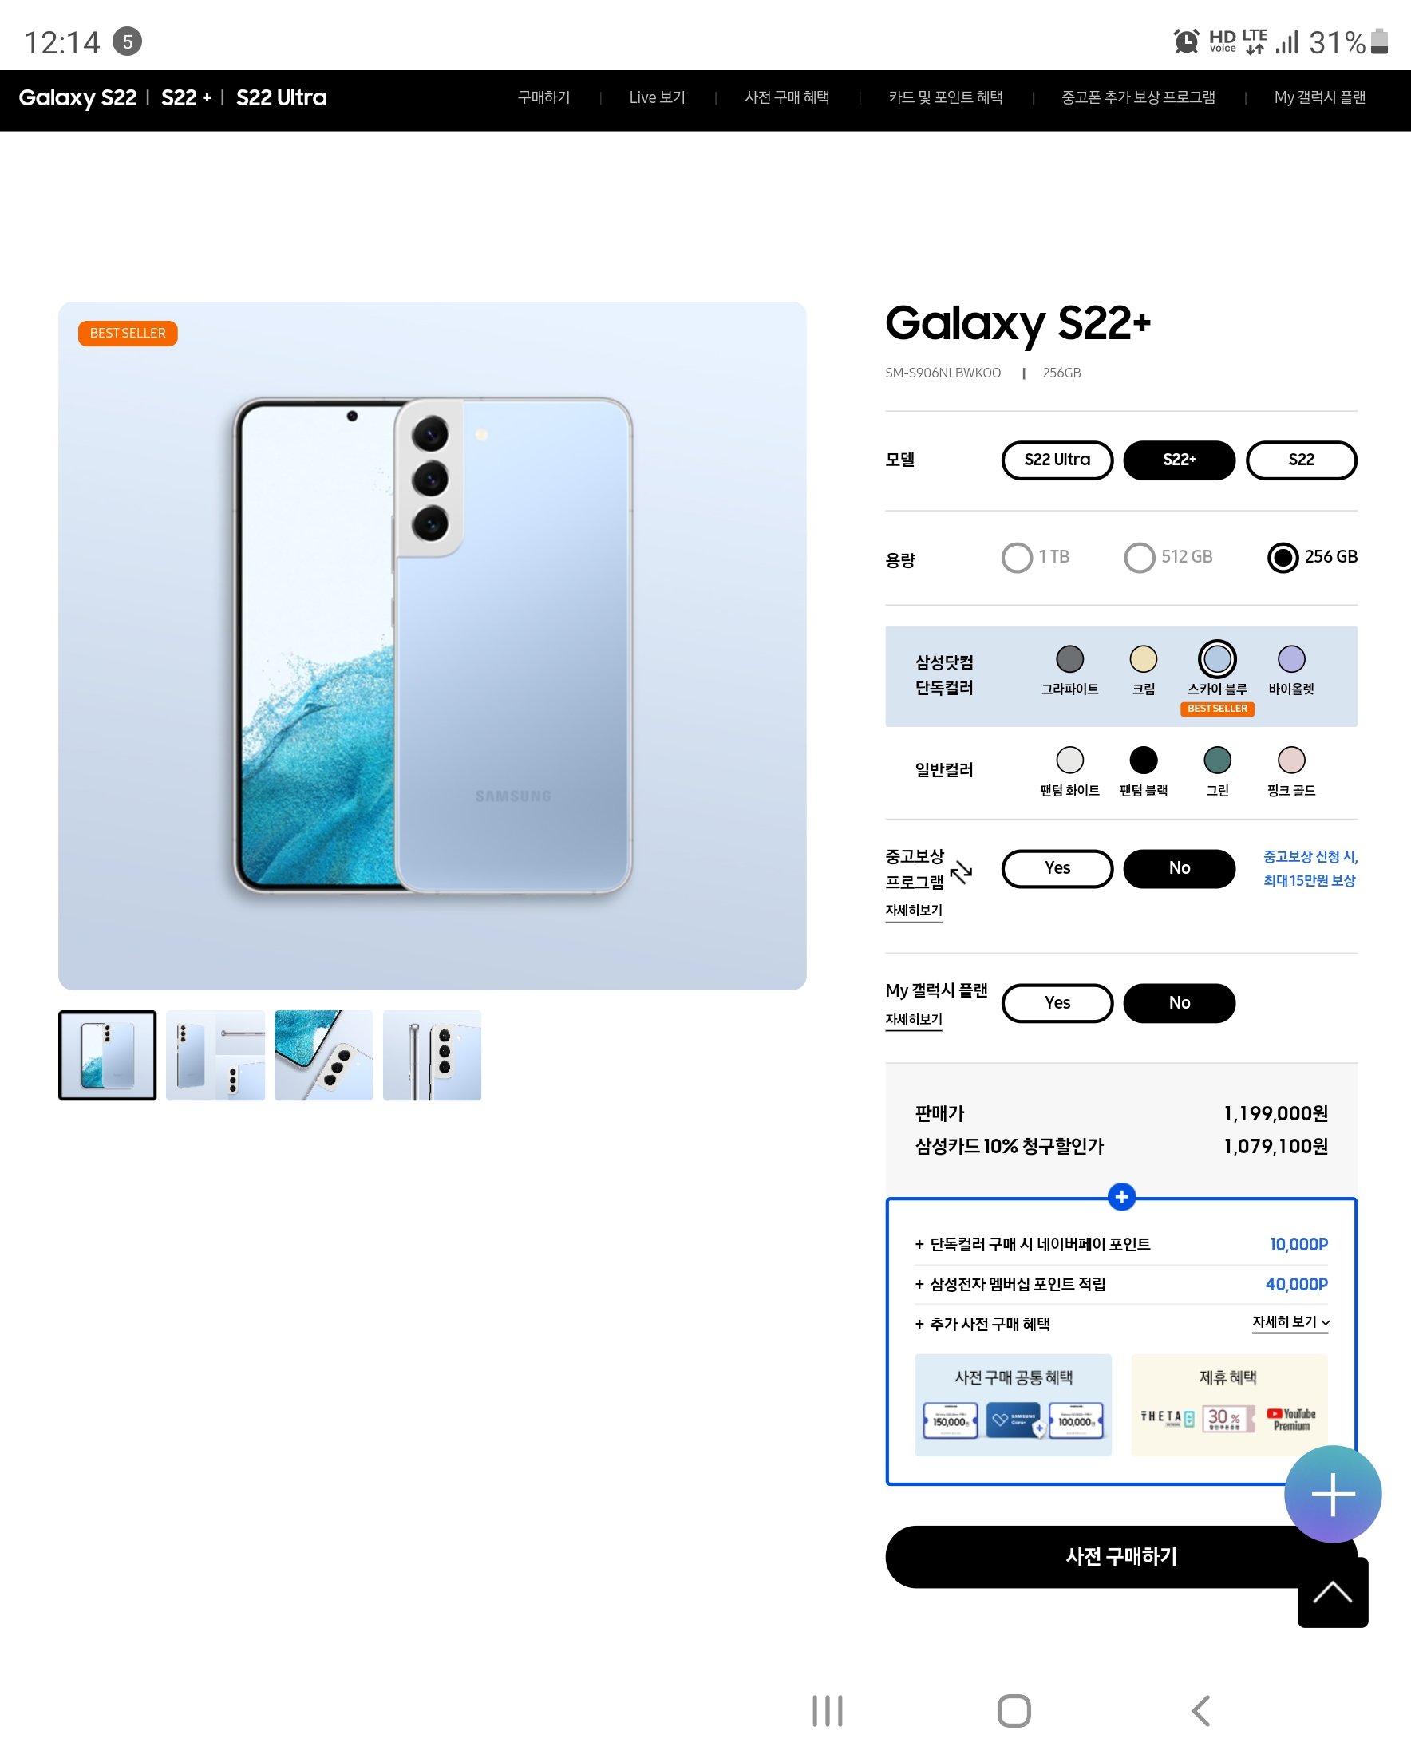
Task: Tap the Android home button
Action: (x=1014, y=1710)
